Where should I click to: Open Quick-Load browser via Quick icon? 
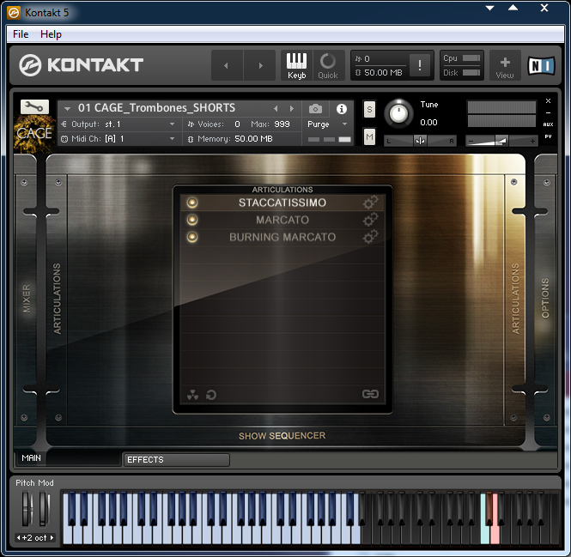(x=328, y=65)
